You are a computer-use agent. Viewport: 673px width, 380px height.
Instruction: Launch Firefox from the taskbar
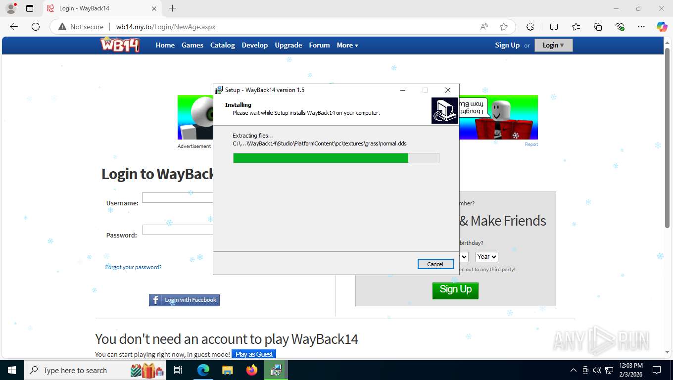point(252,370)
